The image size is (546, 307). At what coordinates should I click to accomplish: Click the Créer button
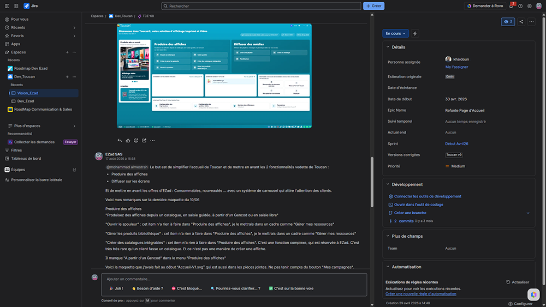coord(373,6)
